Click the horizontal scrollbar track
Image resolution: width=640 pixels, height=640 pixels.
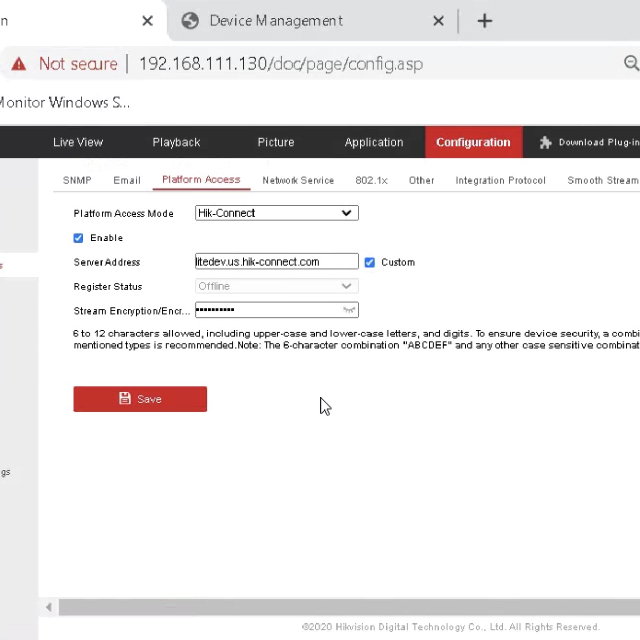(345, 607)
